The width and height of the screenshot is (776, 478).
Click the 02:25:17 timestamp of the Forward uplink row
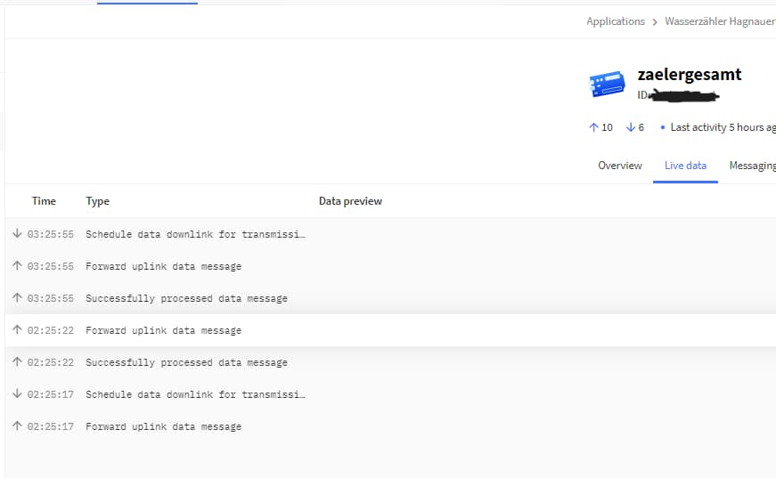pos(51,426)
